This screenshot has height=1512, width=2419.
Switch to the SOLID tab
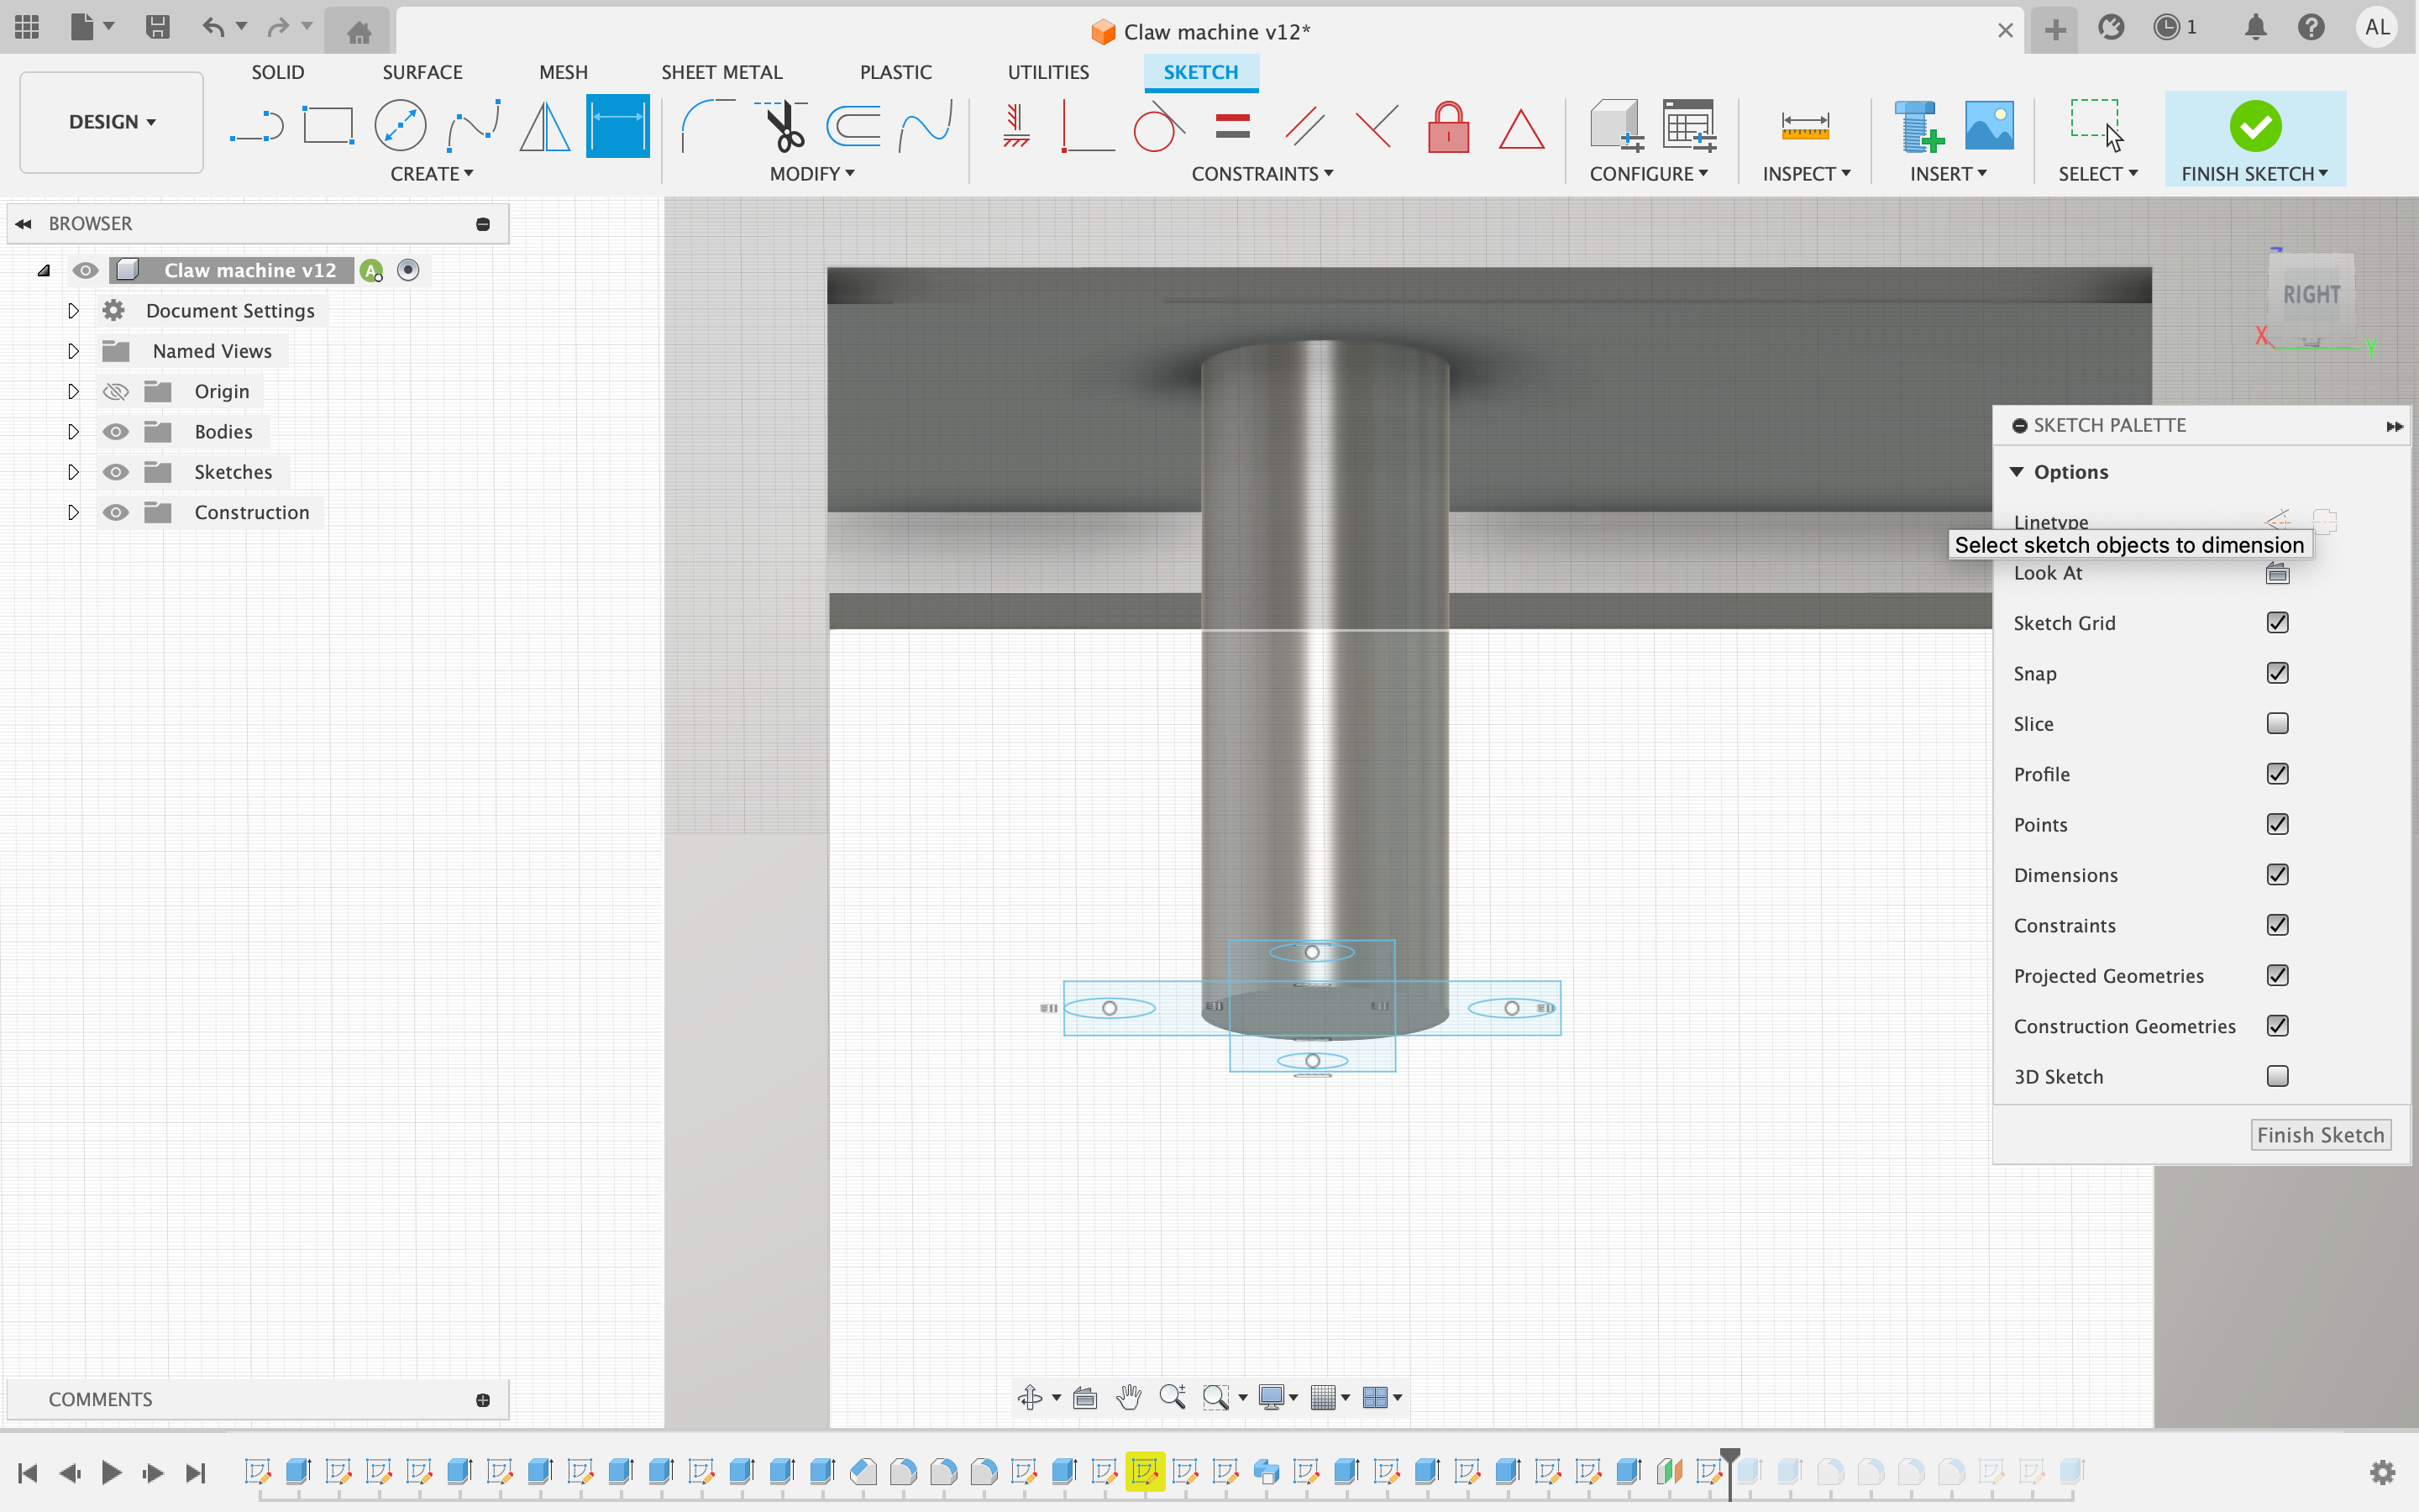(x=279, y=71)
